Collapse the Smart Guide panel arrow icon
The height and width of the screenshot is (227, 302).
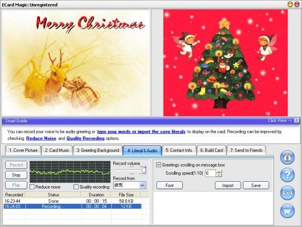[x=297, y=121]
